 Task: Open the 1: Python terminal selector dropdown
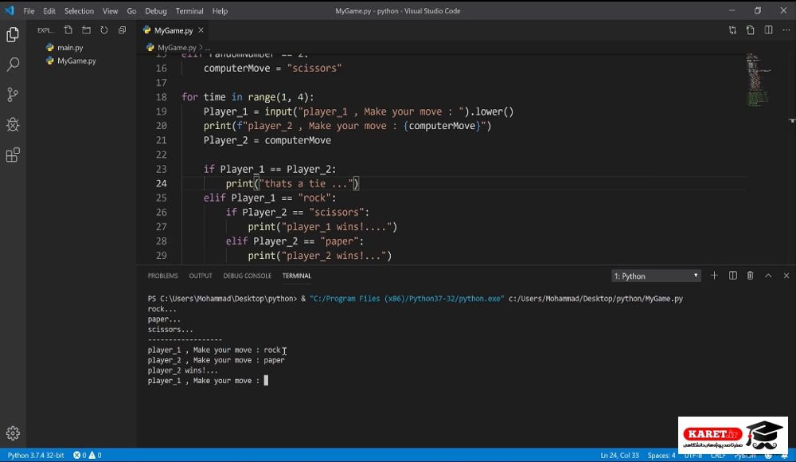point(656,276)
